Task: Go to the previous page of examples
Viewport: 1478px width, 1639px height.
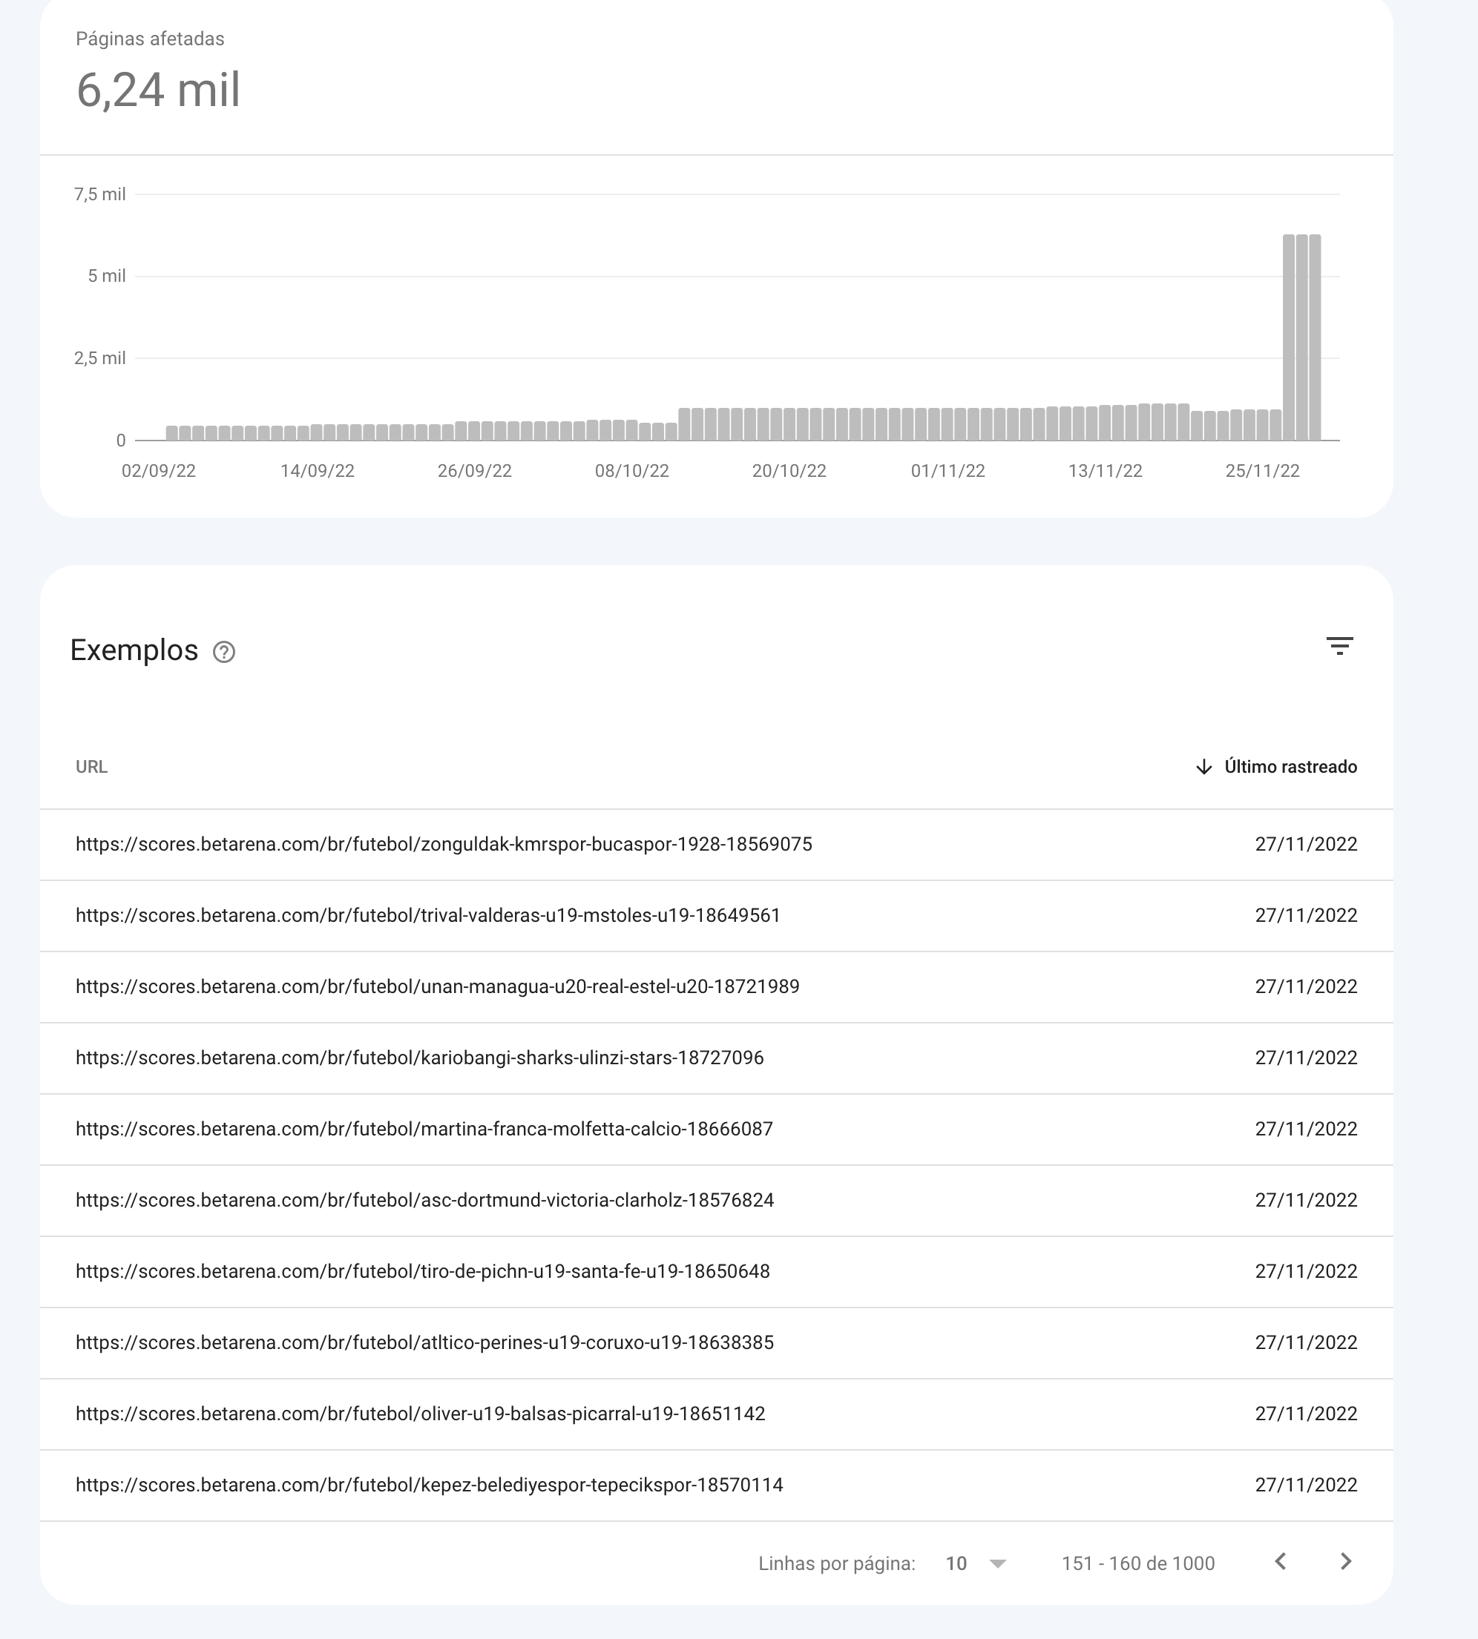Action: [x=1281, y=1563]
